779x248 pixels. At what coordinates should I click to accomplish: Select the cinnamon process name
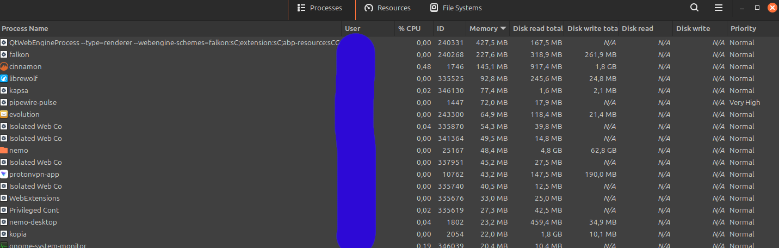26,66
